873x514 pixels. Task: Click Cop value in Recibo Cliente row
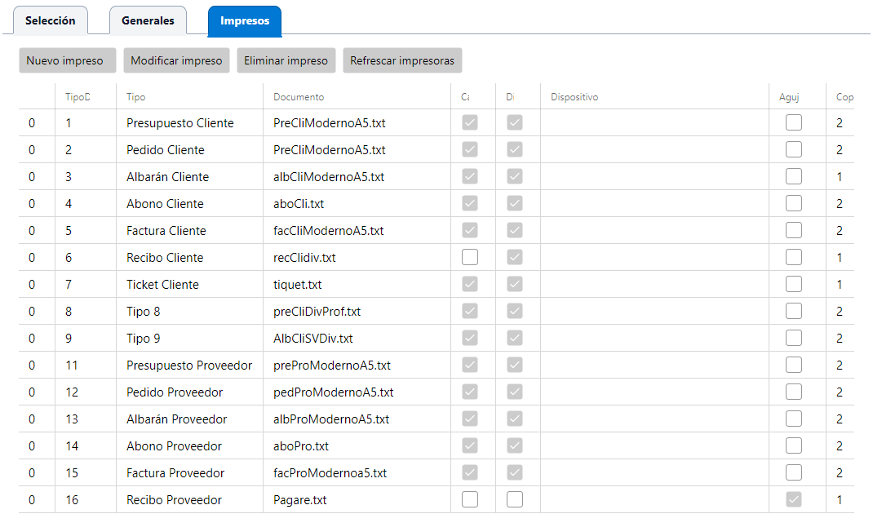coord(839,258)
